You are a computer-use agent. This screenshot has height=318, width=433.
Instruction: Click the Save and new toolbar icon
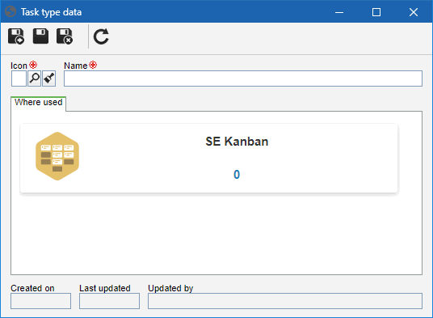point(16,36)
